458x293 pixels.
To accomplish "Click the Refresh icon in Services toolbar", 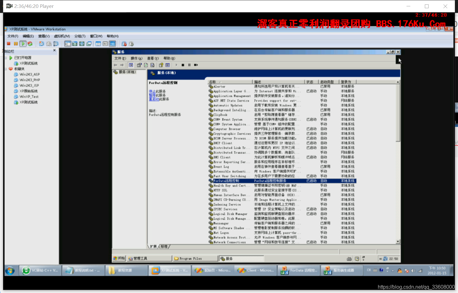I will [x=146, y=65].
